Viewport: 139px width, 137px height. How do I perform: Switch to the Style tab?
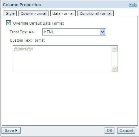coord(10,13)
